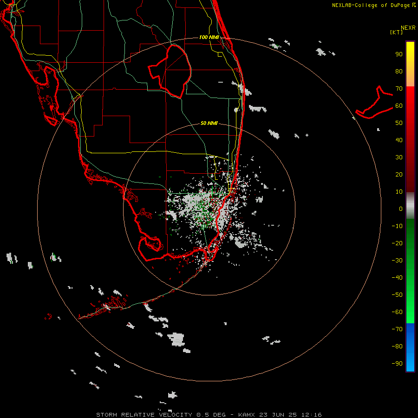Click the NEXR label above the scale
The height and width of the screenshot is (418, 418).
tap(408, 28)
